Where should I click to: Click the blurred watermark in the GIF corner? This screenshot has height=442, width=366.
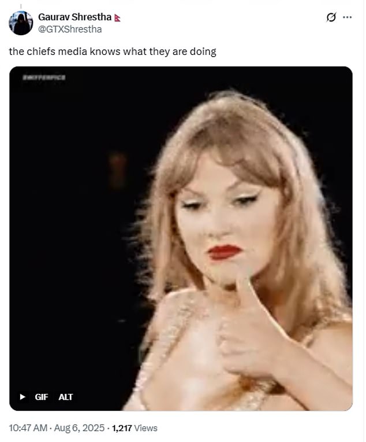(x=44, y=78)
